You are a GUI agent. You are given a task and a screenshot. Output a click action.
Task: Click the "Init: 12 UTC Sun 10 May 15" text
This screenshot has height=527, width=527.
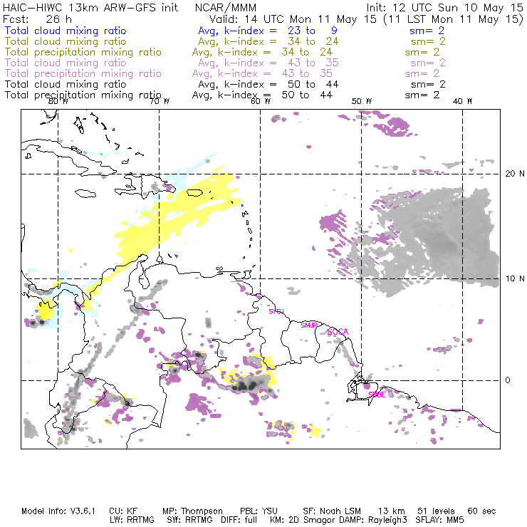444,8
